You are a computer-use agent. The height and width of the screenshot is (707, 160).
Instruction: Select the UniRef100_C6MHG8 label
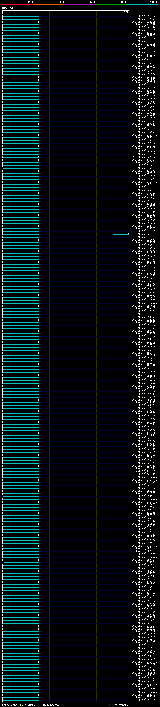click(x=143, y=306)
